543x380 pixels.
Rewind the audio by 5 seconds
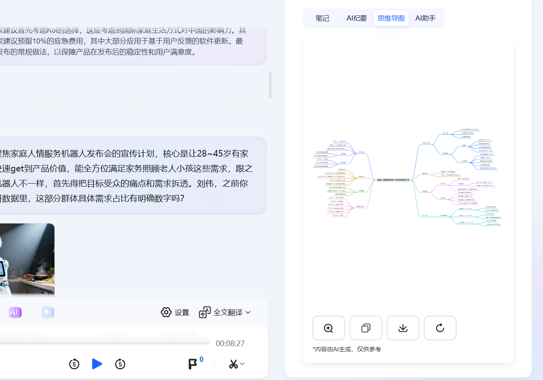[x=74, y=364]
